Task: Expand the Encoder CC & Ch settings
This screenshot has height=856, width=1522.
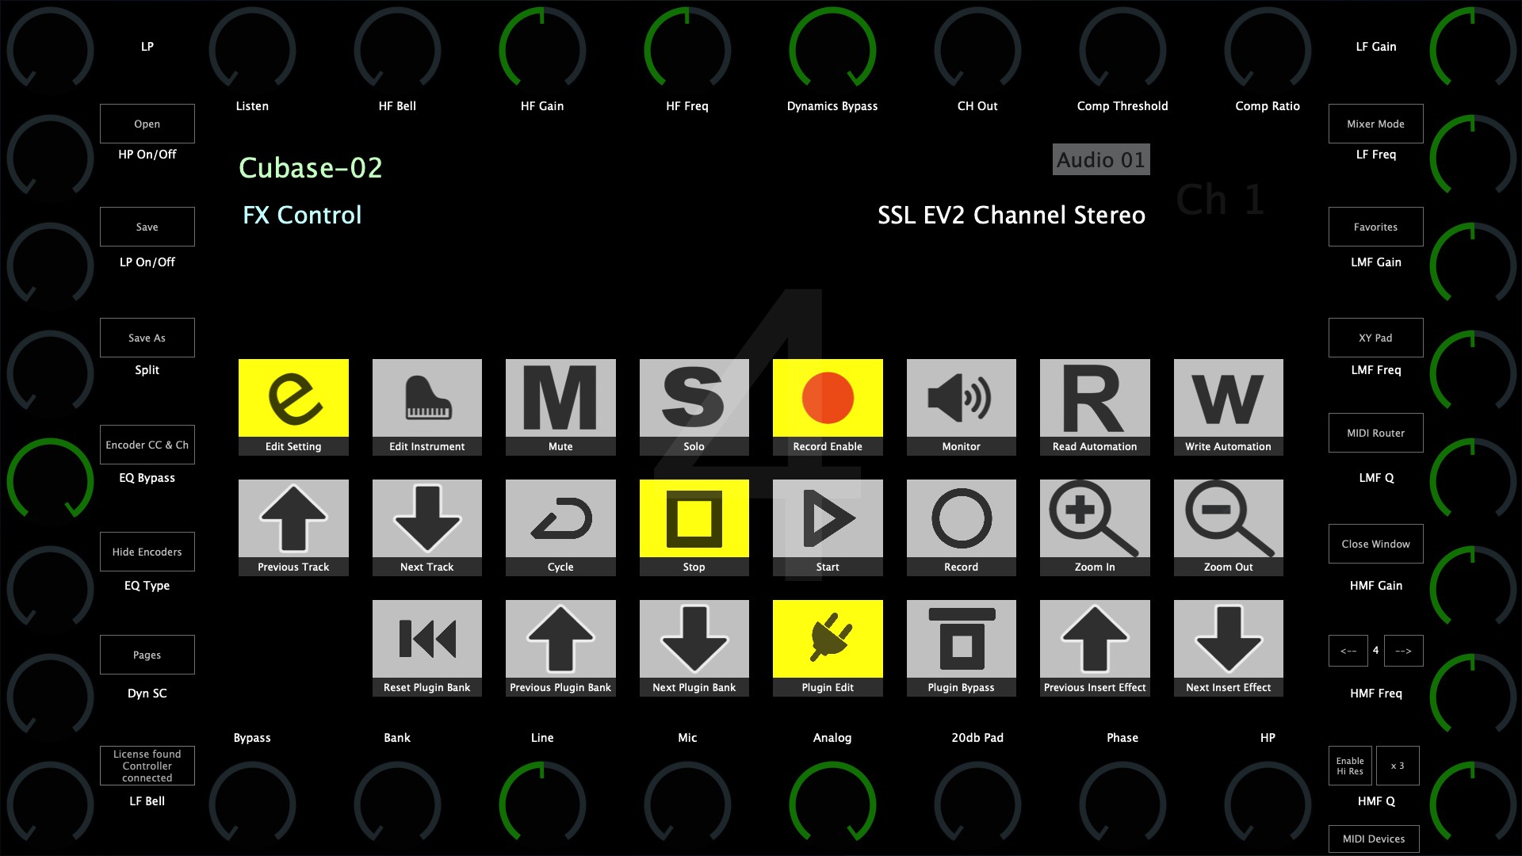Action: pyautogui.click(x=147, y=443)
